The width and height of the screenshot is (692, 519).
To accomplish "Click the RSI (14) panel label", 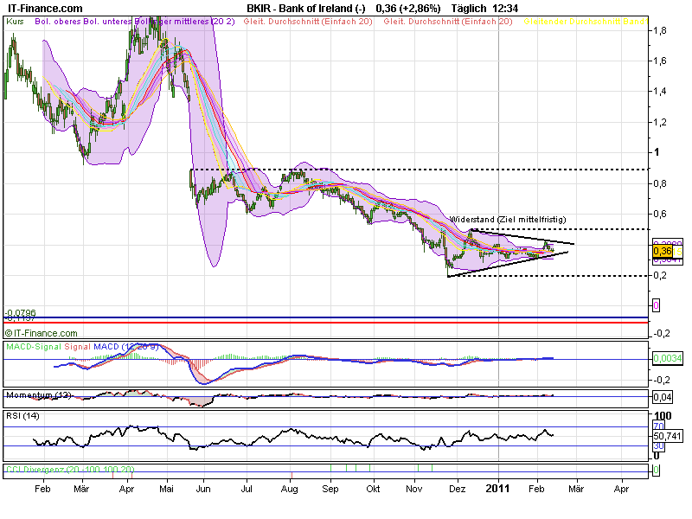I will click(x=23, y=416).
